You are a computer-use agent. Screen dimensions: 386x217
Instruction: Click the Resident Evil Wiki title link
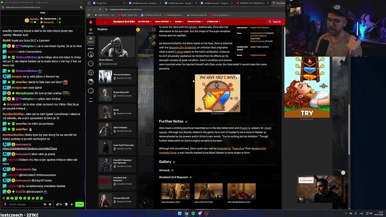124,22
